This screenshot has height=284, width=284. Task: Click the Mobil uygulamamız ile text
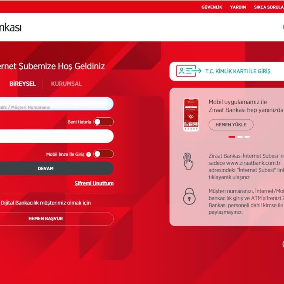tap(238, 102)
